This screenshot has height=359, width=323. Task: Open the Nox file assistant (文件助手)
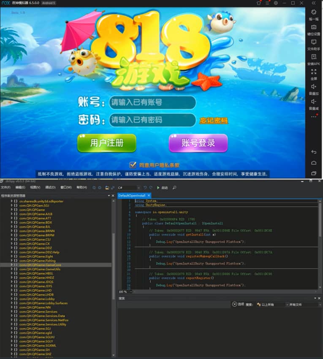pyautogui.click(x=314, y=42)
